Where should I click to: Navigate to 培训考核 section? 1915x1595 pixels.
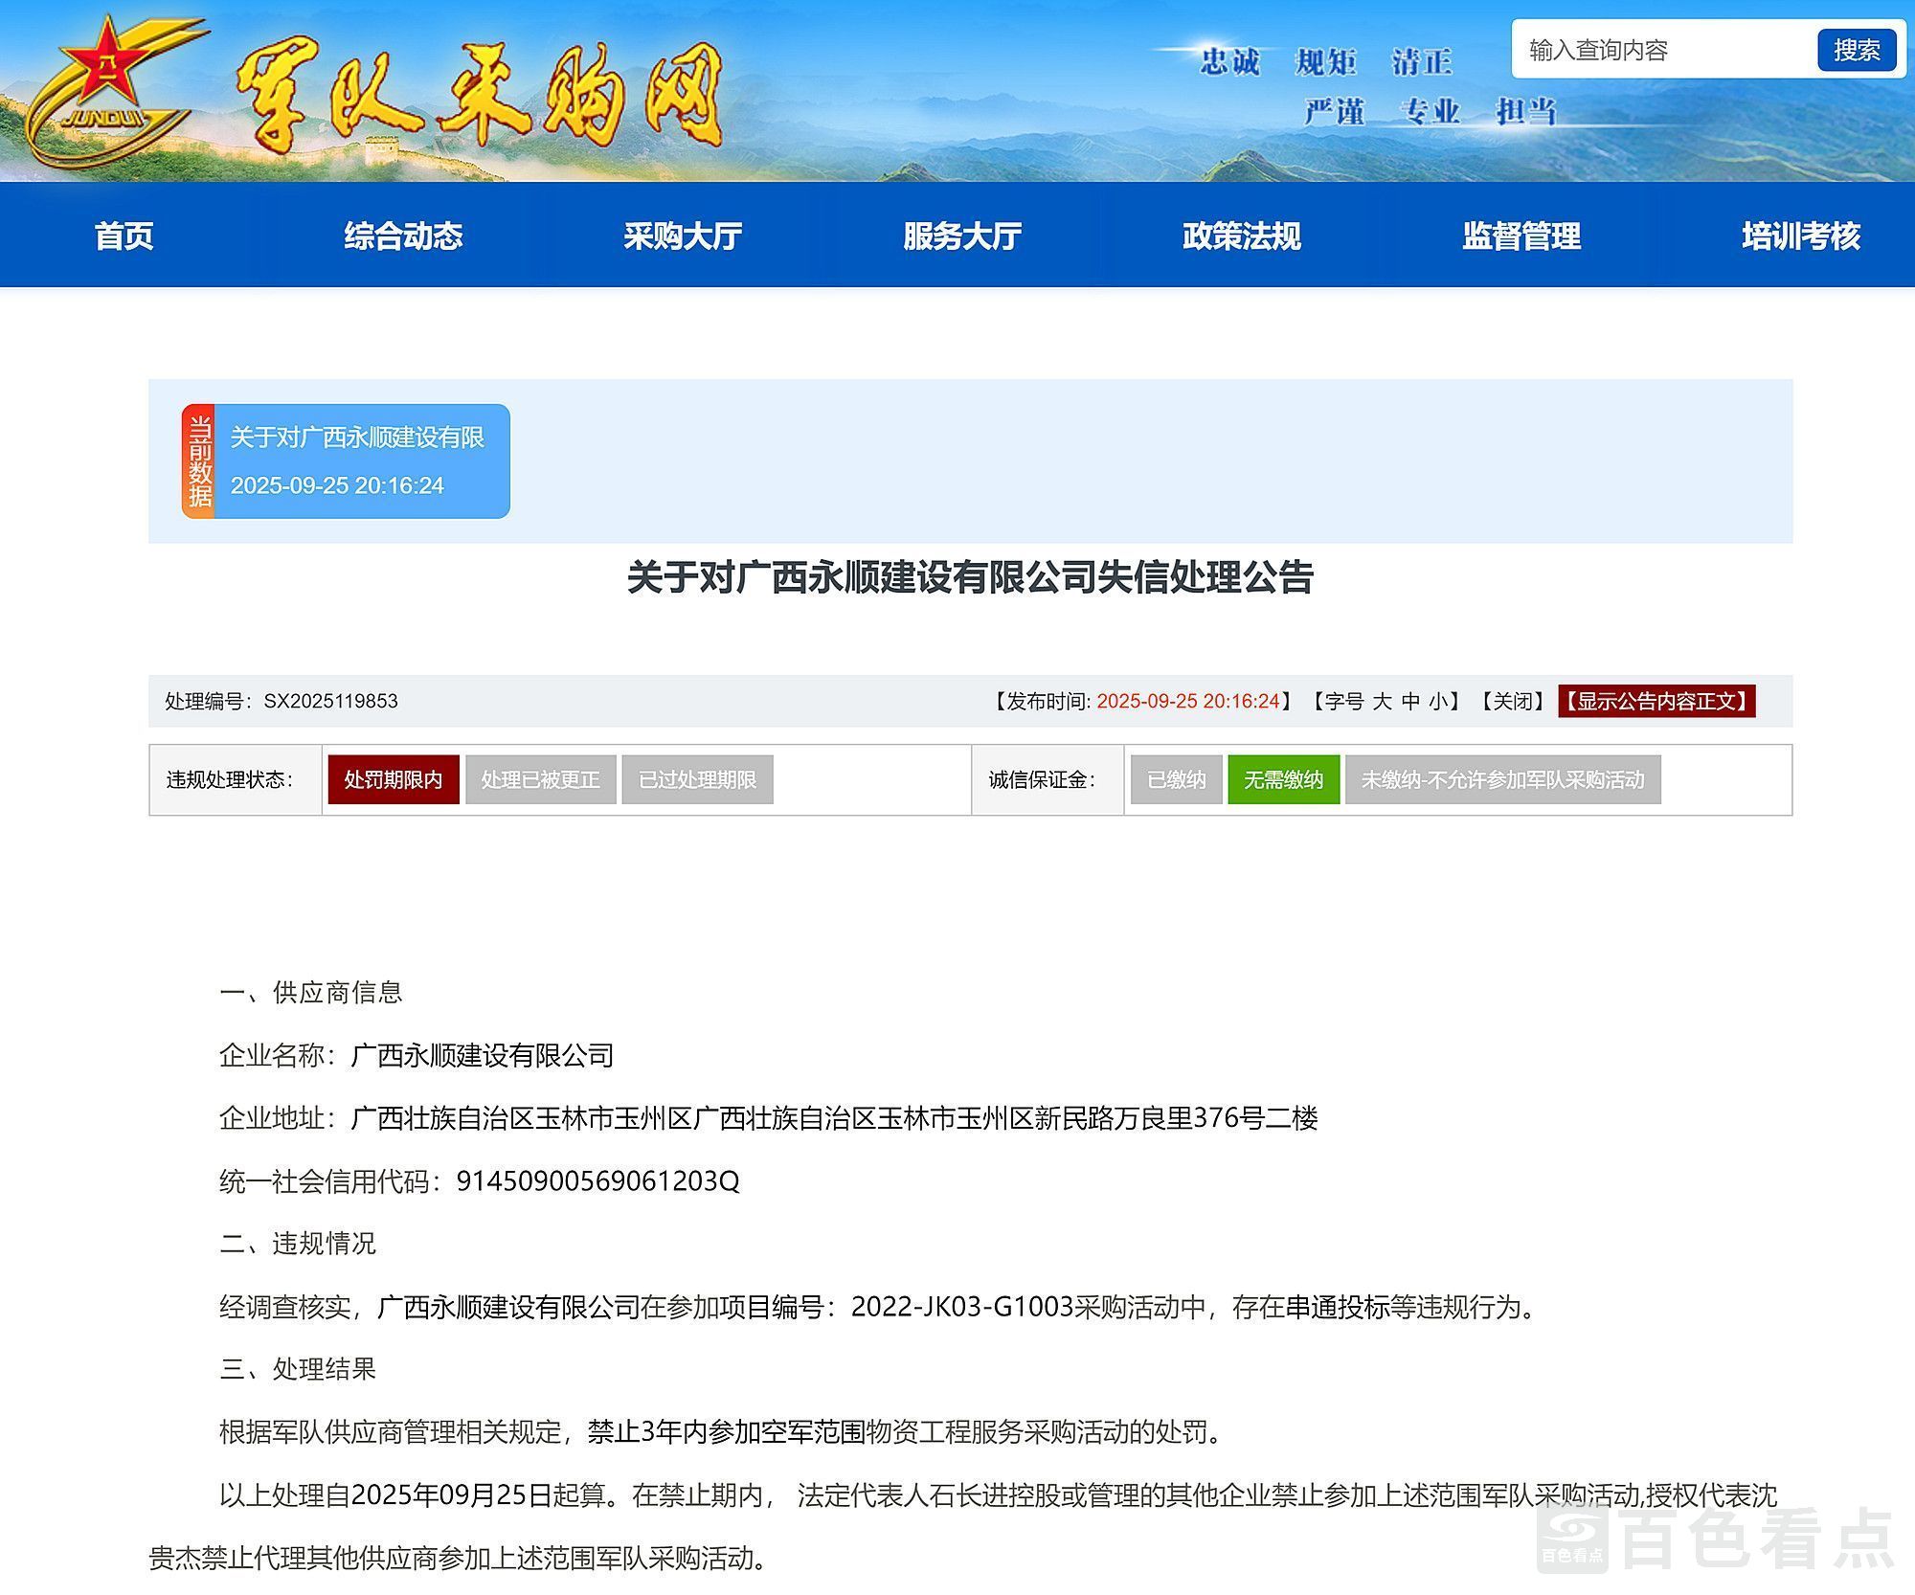[x=1800, y=236]
